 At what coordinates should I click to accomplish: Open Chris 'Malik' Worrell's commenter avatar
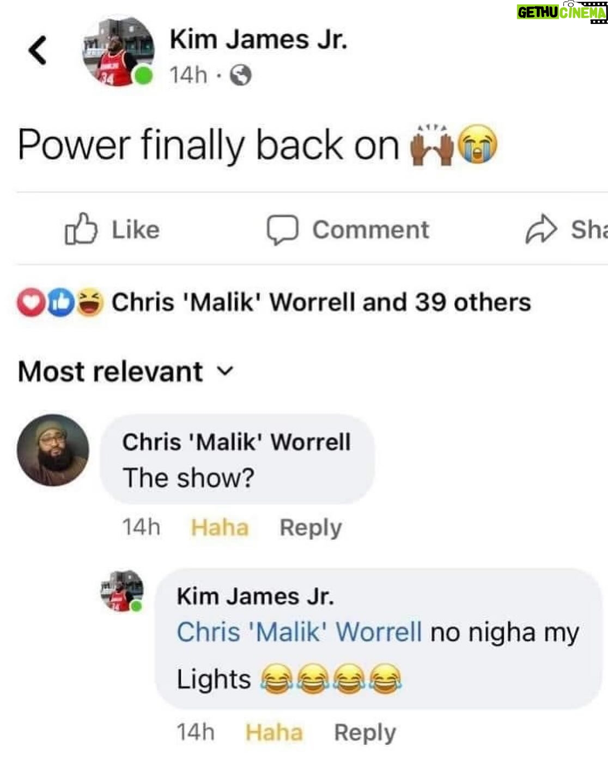(53, 450)
